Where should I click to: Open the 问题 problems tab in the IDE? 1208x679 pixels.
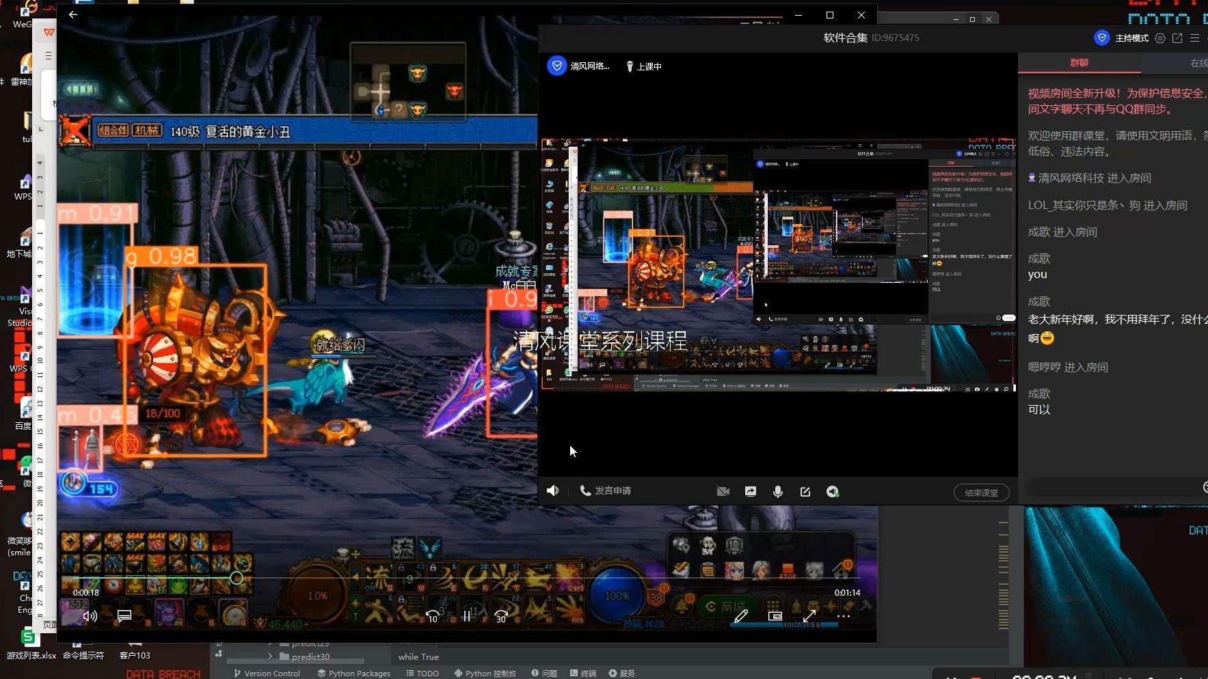pos(544,673)
